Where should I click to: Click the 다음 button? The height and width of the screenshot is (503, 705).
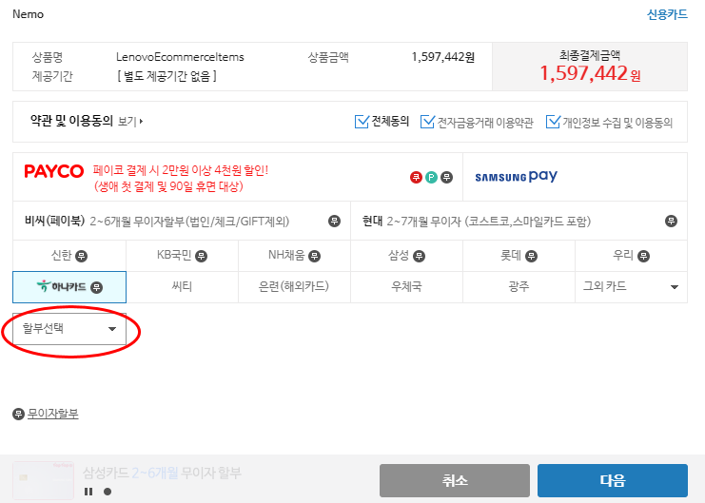[x=613, y=480]
